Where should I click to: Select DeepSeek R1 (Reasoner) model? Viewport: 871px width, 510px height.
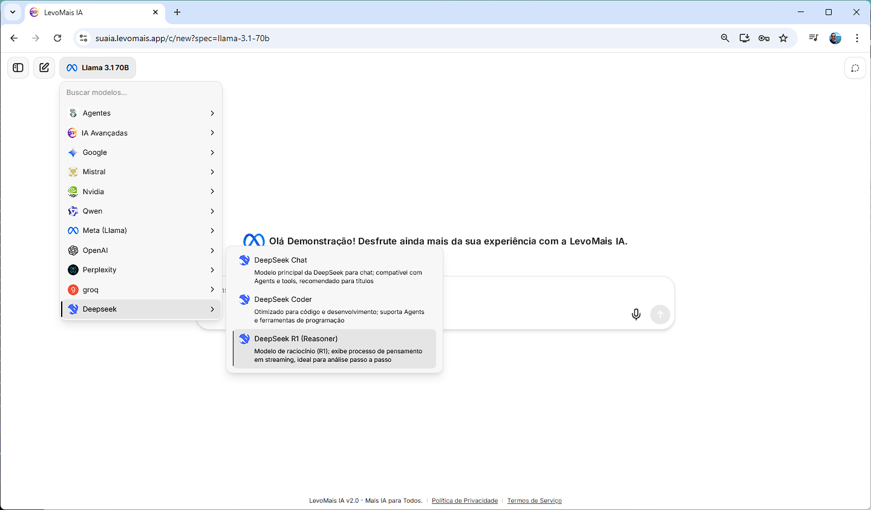[334, 348]
